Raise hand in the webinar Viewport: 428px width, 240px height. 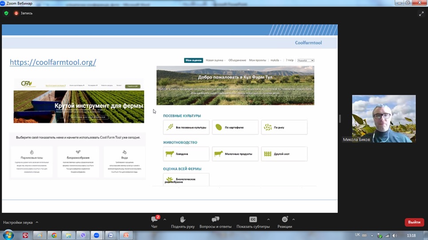click(x=183, y=222)
